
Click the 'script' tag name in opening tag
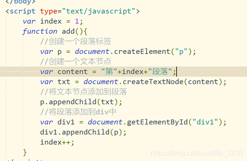point(23,12)
